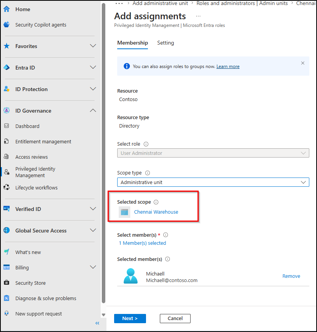The image size is (317, 332).
Task: Click the Next button
Action: (x=130, y=319)
